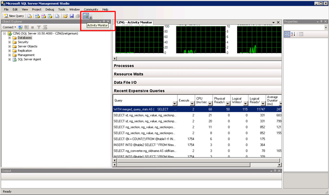Select the SELECT @i = COUNT(*) query row

(x=197, y=139)
